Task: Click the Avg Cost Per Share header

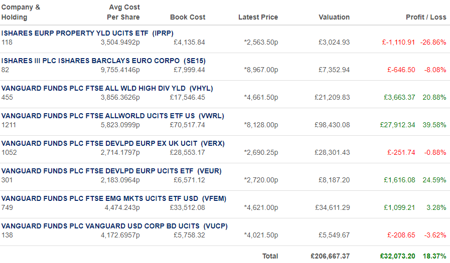Action: 123,12
